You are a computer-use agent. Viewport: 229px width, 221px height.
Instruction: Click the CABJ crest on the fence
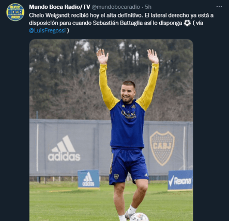(x=162, y=148)
